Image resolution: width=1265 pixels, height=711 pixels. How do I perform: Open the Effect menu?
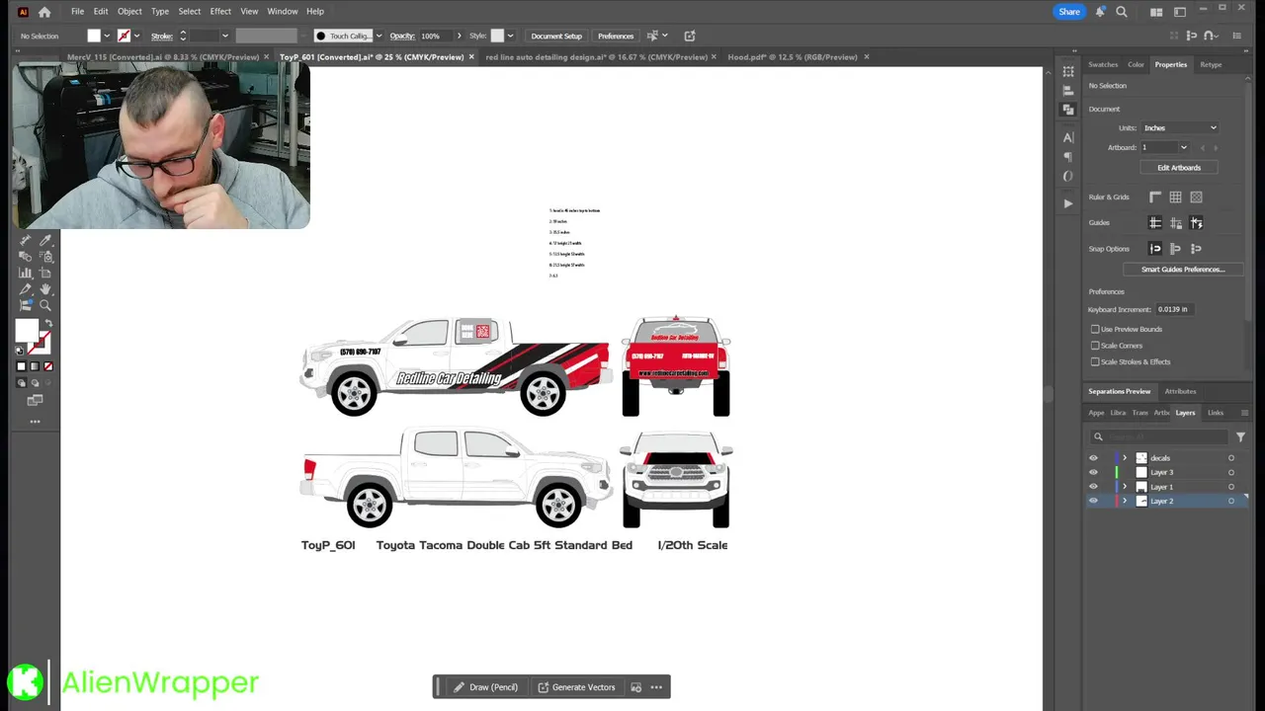pos(220,12)
